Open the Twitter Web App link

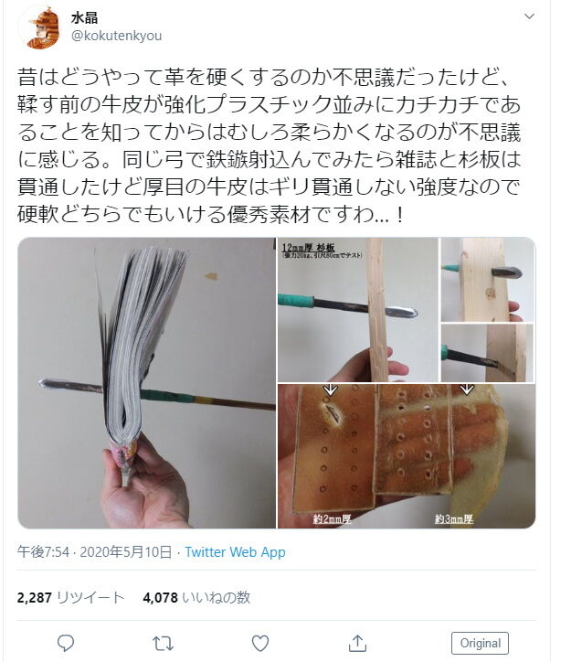click(x=236, y=552)
